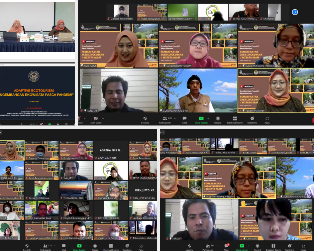This screenshot has width=314, height=251.
Task: Toggle Start Video in the 245-participant window
Action: [96, 120]
